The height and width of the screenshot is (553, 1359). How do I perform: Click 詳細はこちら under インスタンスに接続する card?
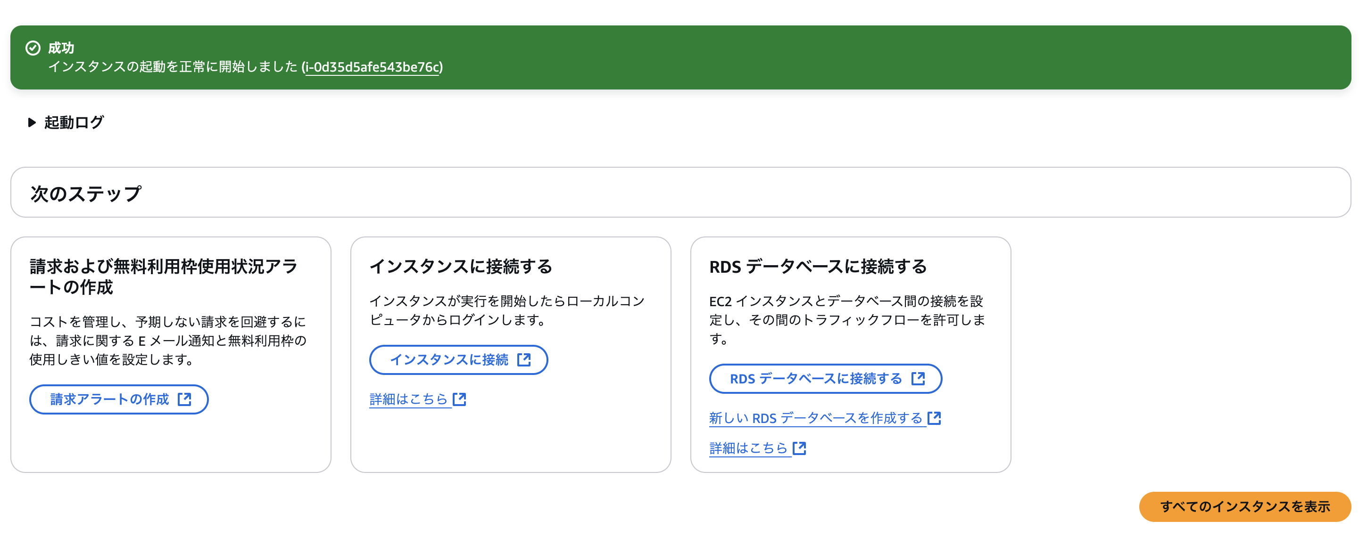pos(408,399)
